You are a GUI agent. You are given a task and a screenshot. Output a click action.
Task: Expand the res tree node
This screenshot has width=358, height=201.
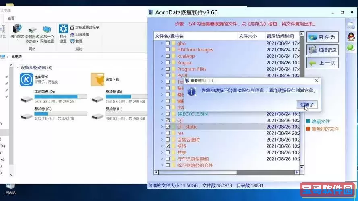[162, 133]
